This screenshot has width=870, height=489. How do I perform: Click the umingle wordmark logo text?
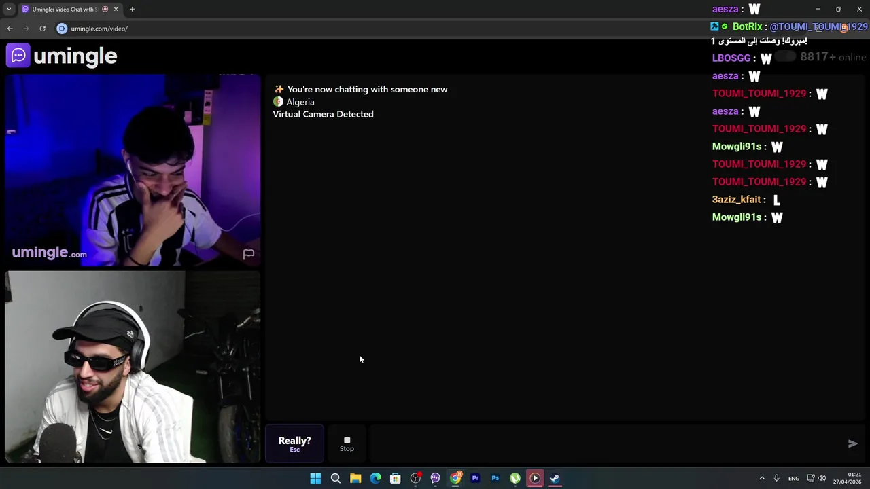coord(75,56)
